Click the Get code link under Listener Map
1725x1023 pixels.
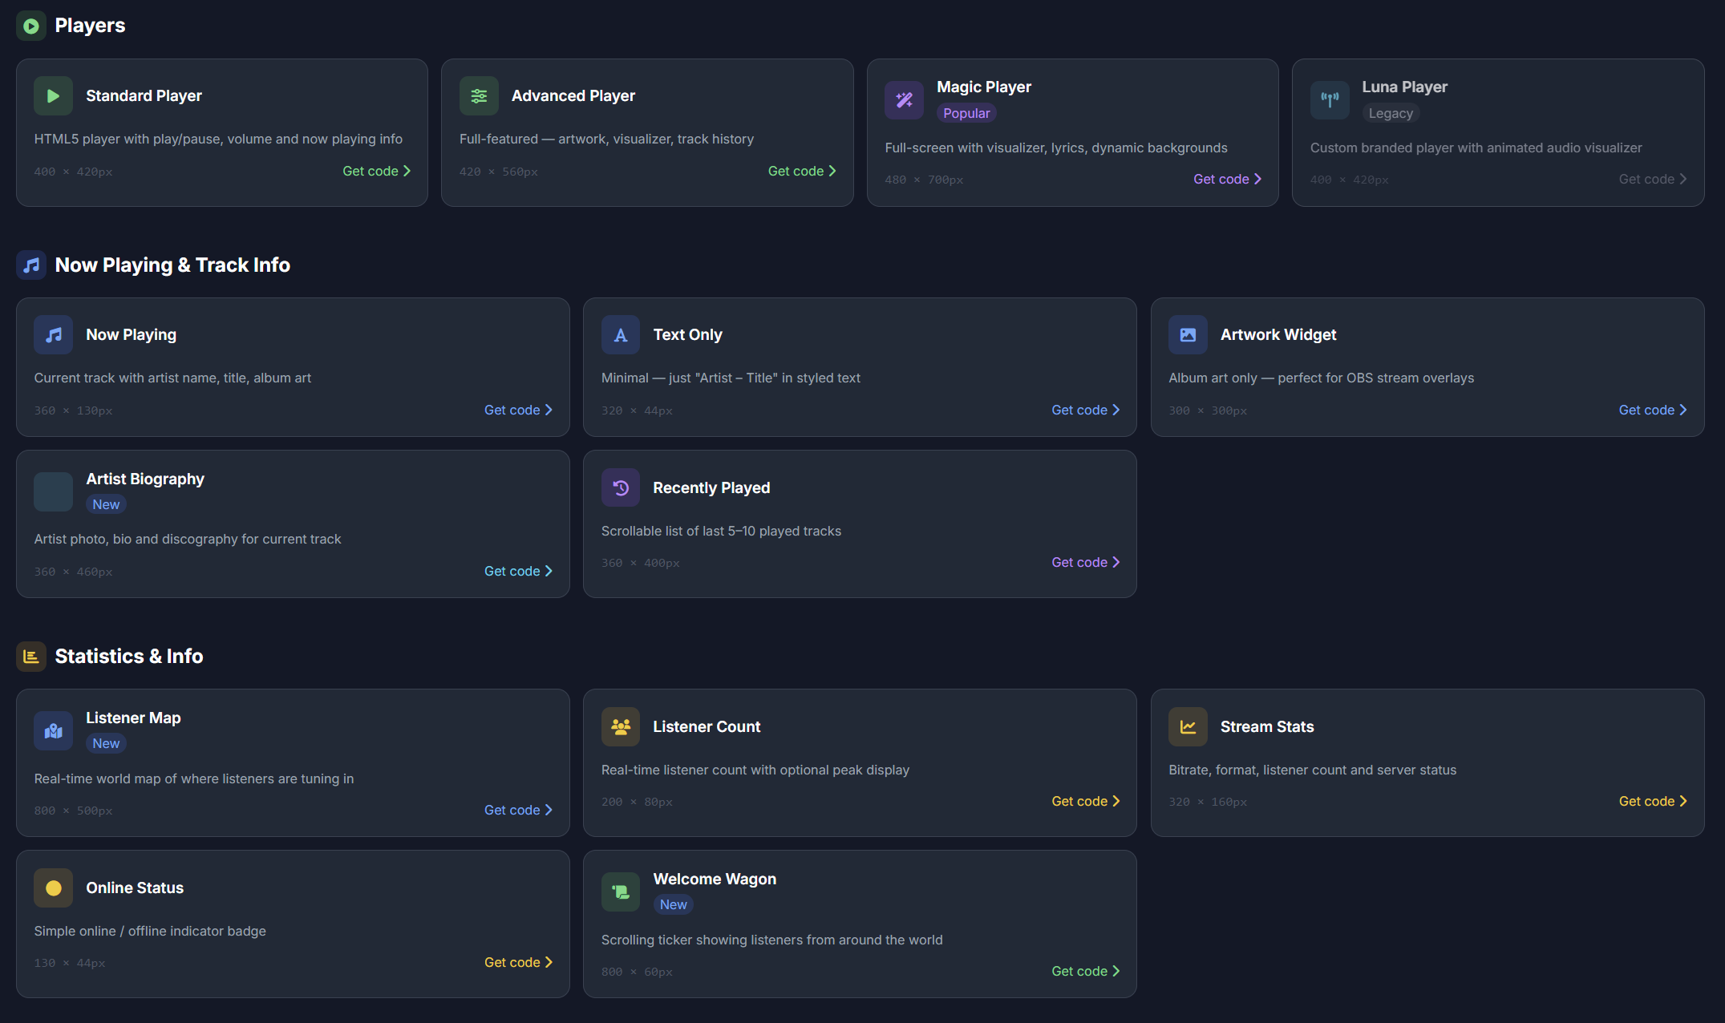pos(517,810)
